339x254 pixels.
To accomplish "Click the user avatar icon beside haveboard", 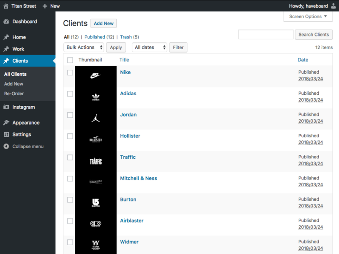I will pos(334,6).
